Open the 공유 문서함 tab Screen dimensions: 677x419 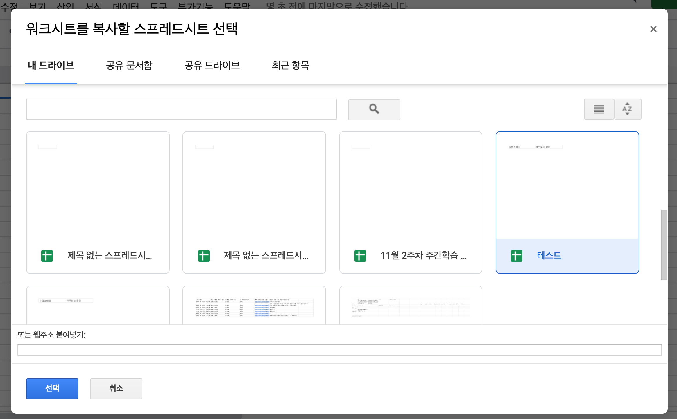tap(129, 65)
